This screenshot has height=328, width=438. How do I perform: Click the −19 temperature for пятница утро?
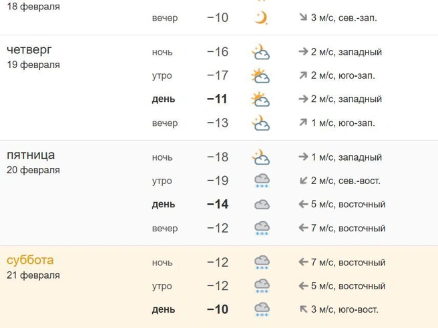tap(218, 181)
